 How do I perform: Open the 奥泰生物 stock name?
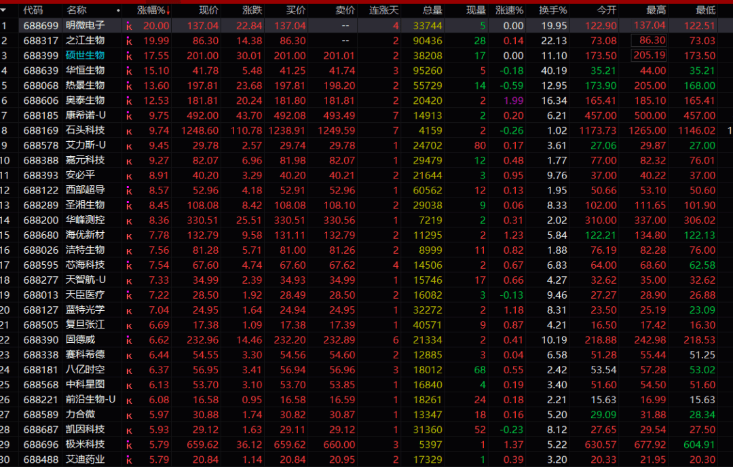(85, 100)
